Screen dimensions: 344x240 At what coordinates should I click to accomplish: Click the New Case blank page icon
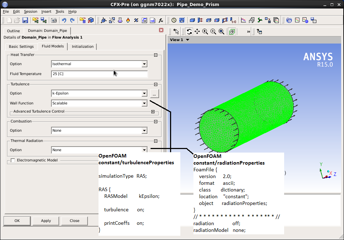coord(9,21)
